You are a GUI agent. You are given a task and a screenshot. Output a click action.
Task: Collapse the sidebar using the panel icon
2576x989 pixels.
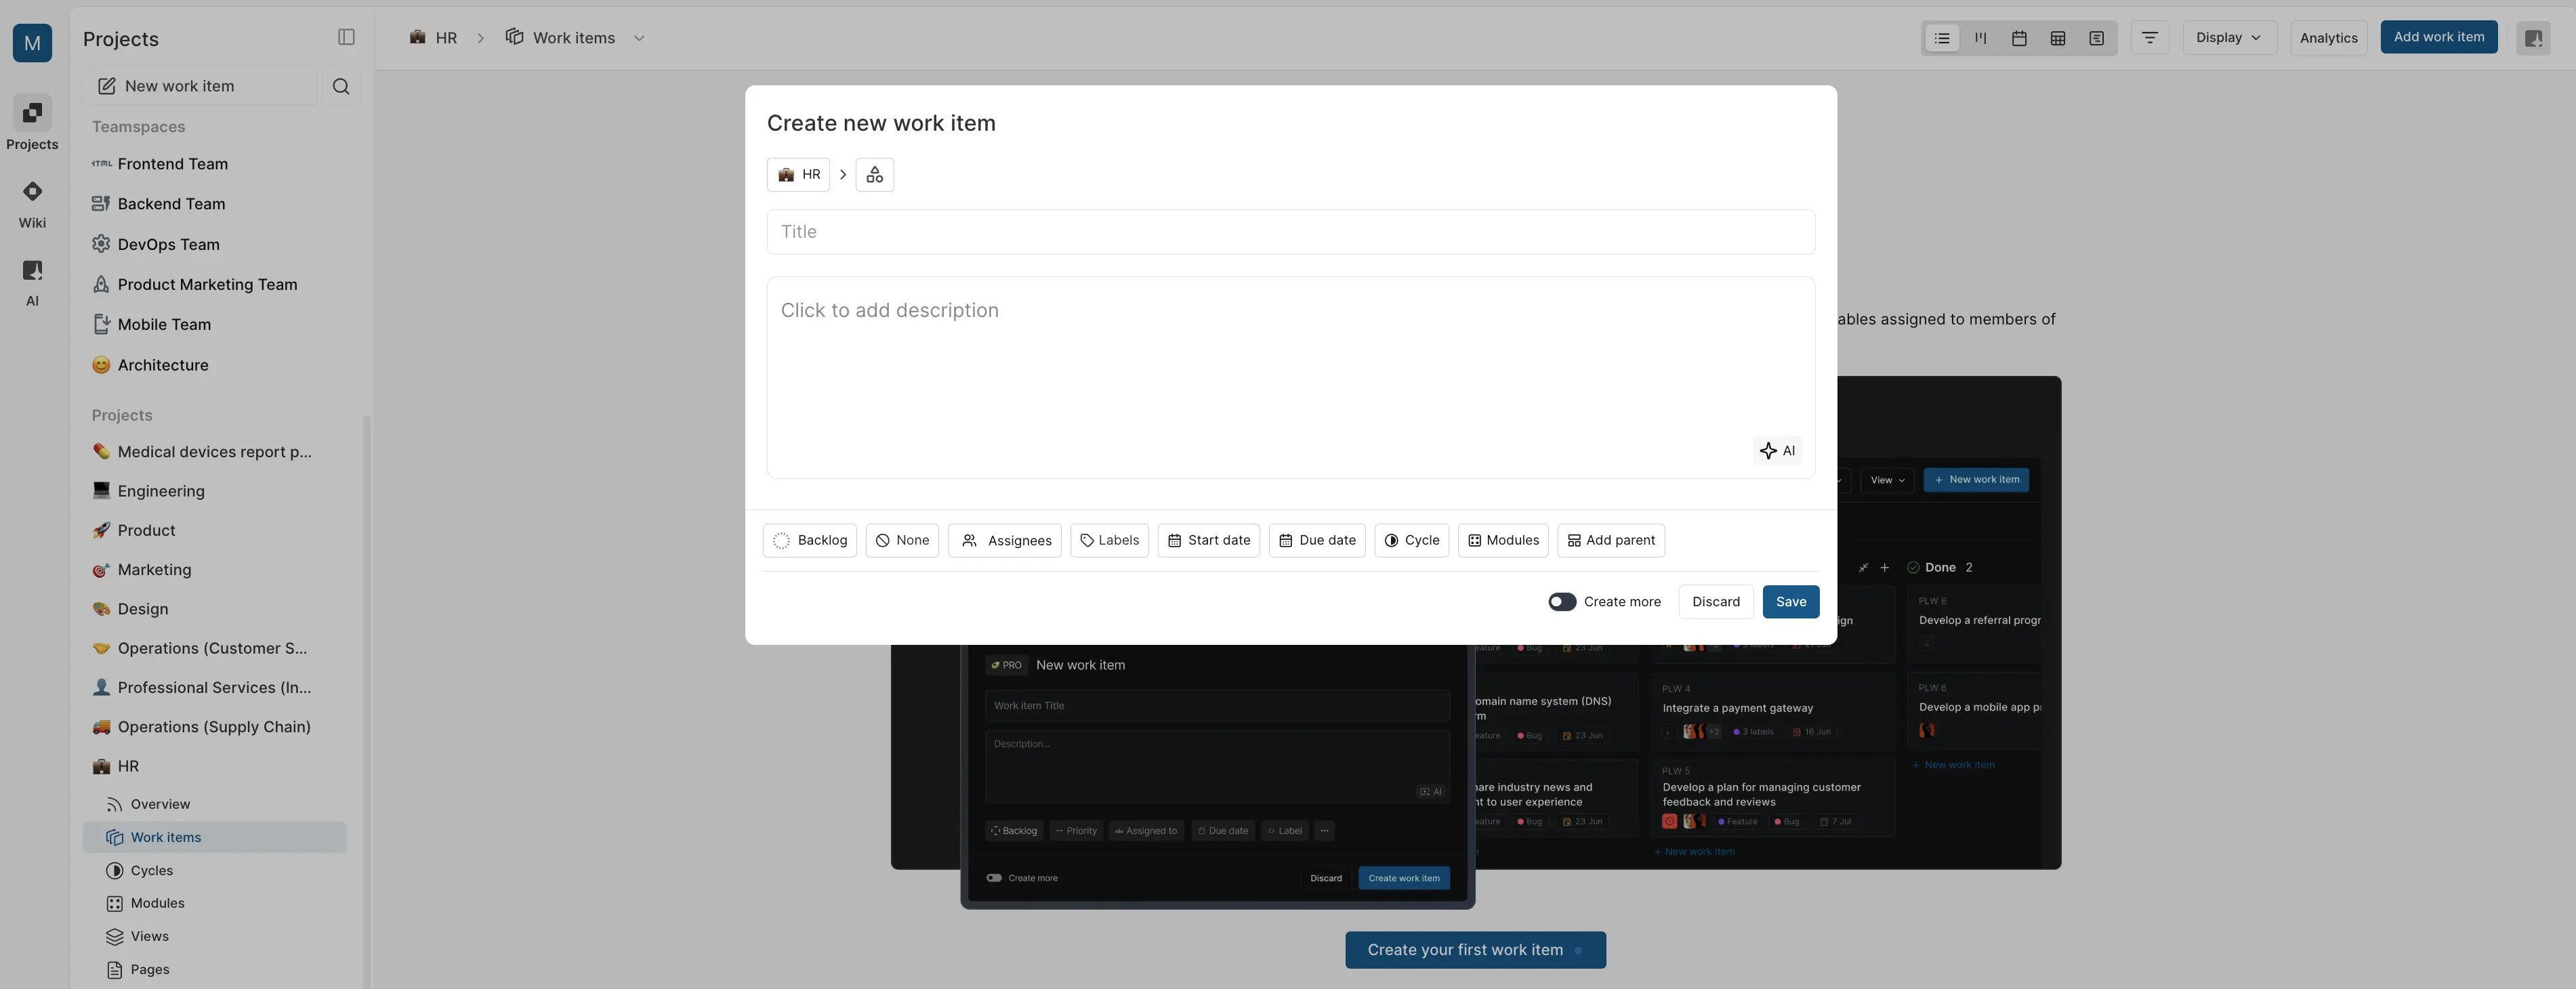[346, 38]
